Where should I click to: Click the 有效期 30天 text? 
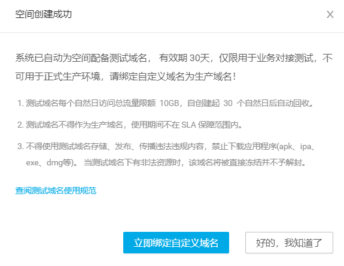(184, 58)
